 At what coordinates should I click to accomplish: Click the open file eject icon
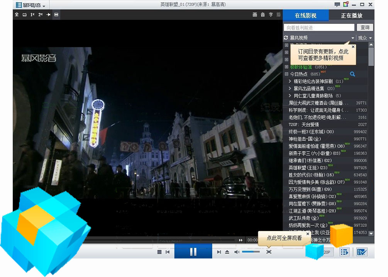[227, 252]
